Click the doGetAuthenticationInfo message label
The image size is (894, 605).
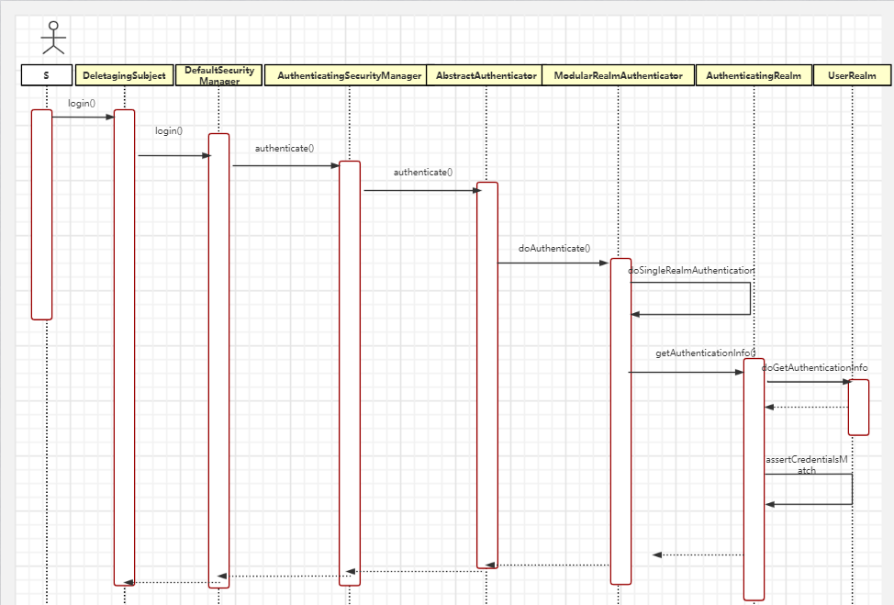(x=815, y=368)
